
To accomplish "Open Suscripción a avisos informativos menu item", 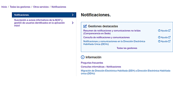I will [x=39, y=23].
